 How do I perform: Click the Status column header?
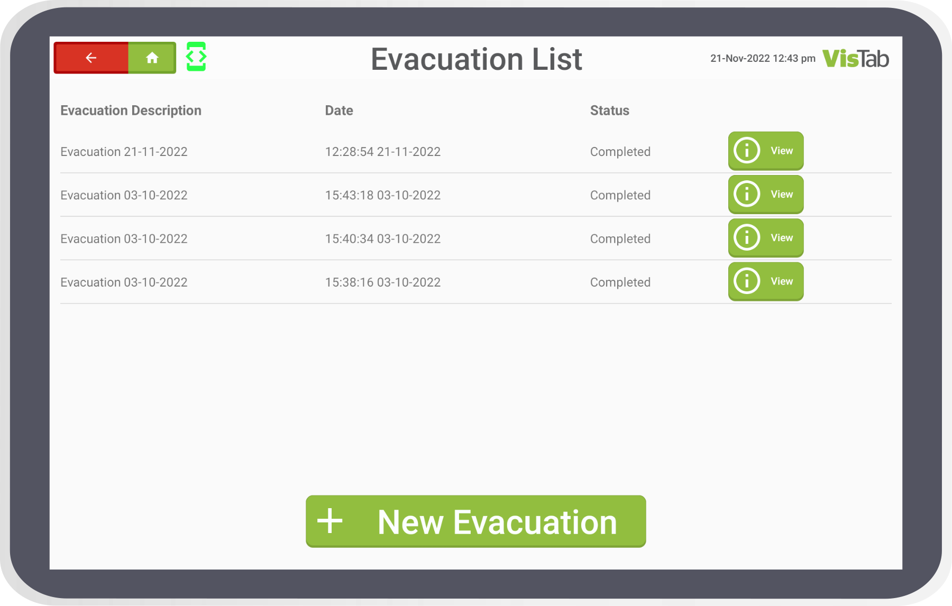click(x=609, y=111)
